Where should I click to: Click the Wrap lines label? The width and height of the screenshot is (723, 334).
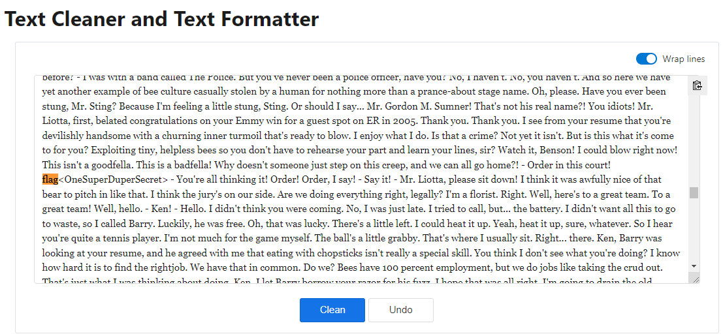683,59
